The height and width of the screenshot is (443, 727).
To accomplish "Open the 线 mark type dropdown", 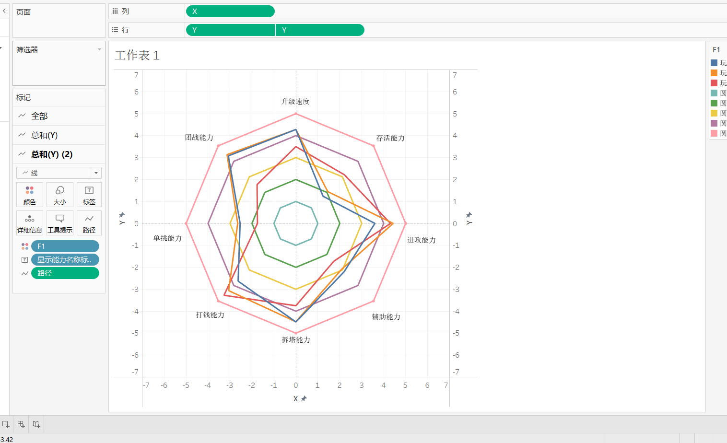I will point(59,173).
